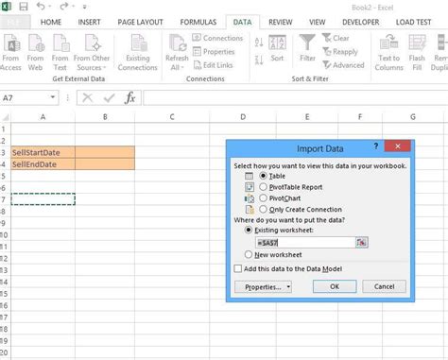The height and width of the screenshot is (360, 448).
Task: Click the Import Data help question mark
Action: coord(376,146)
